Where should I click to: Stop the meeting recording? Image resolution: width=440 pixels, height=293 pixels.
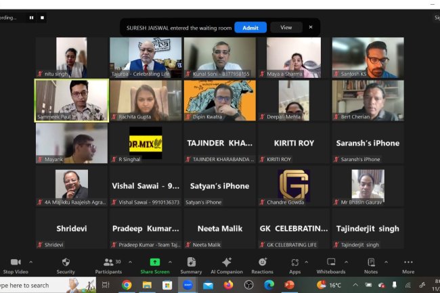coord(42,18)
